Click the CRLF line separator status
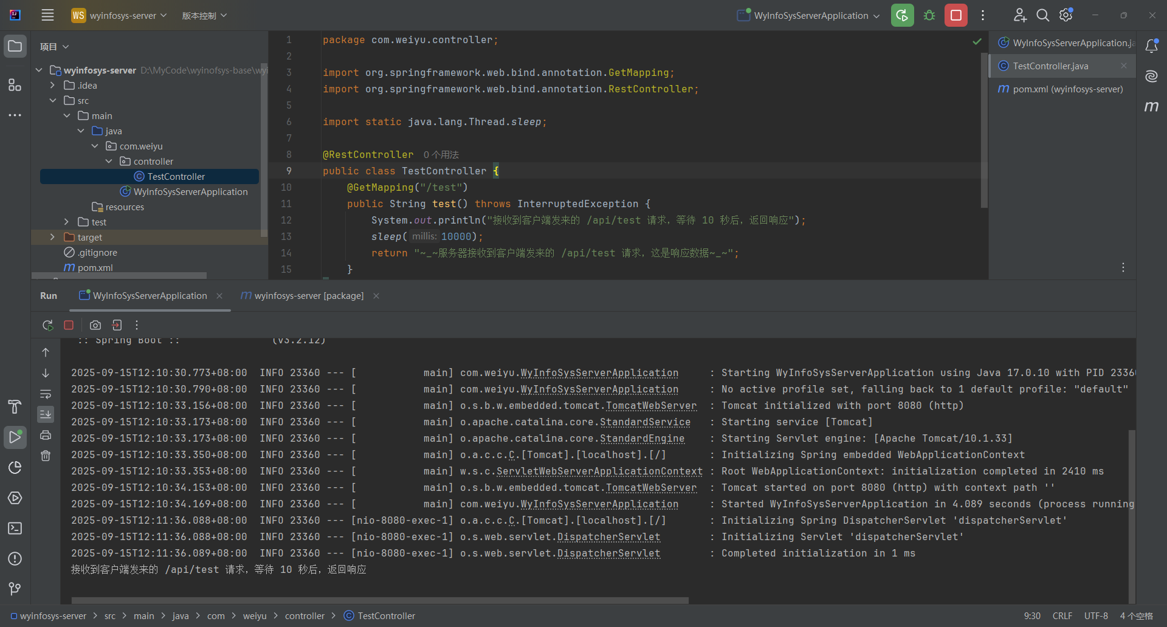1167x627 pixels. coord(1062,616)
